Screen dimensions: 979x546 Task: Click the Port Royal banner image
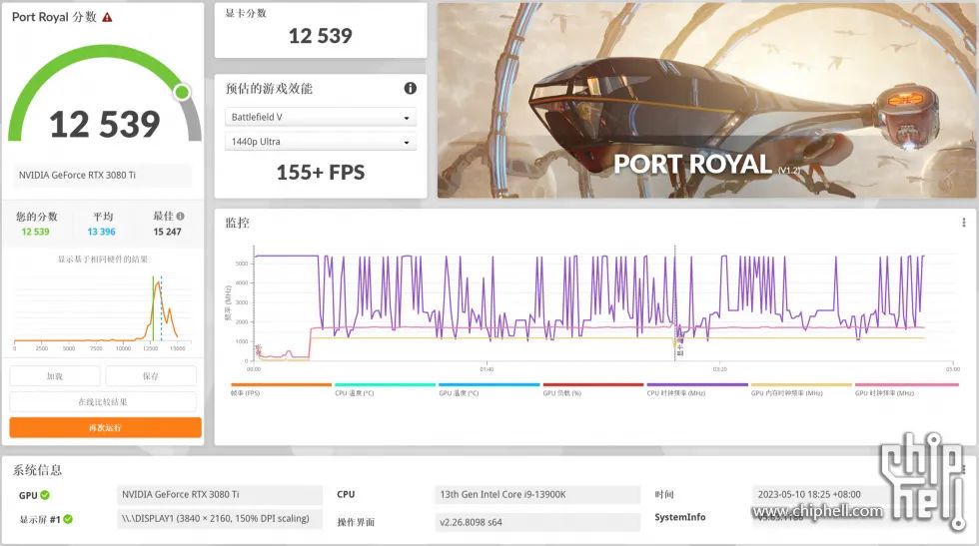pos(706,101)
